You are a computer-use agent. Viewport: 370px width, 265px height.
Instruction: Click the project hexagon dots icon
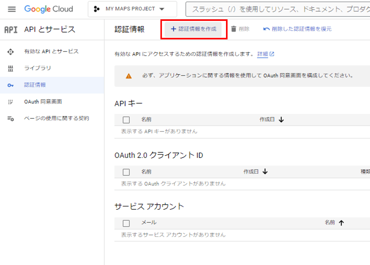pos(97,9)
